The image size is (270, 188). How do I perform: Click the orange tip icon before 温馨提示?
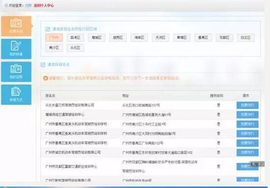[x=45, y=78]
